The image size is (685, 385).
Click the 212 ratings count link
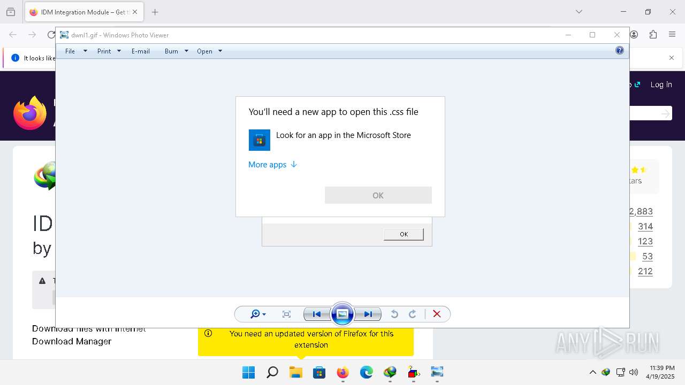click(x=645, y=271)
